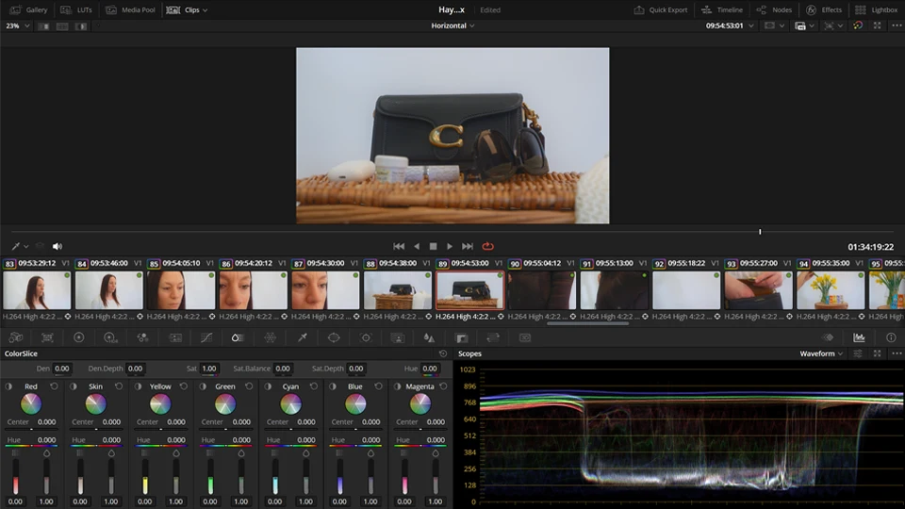Open the Blur and Sharpen palette
Image resolution: width=905 pixels, height=509 pixels.
click(429, 337)
